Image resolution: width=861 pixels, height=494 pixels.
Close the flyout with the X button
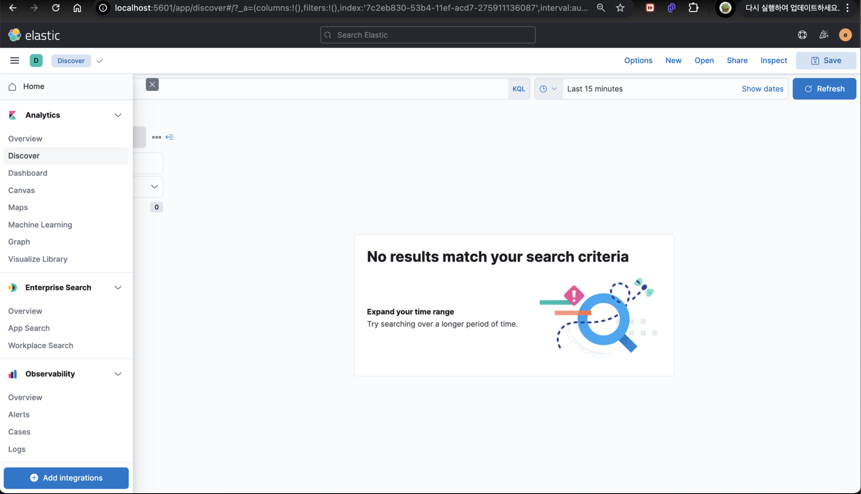[152, 85]
